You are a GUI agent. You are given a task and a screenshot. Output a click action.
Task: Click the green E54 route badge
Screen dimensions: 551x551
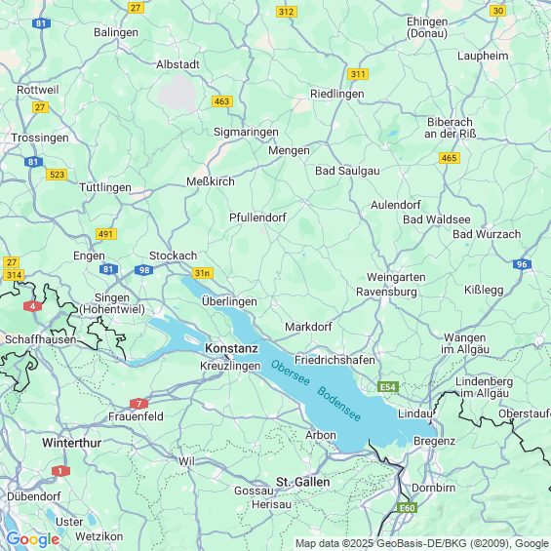coord(388,387)
